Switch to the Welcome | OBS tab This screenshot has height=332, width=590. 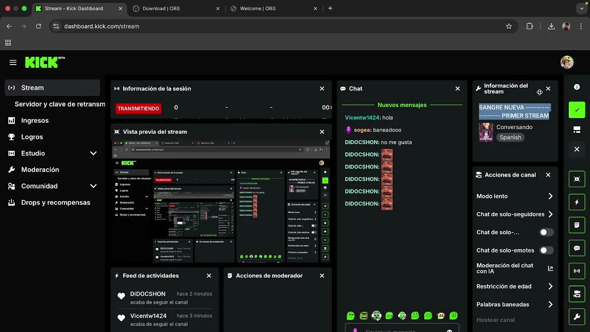point(275,8)
